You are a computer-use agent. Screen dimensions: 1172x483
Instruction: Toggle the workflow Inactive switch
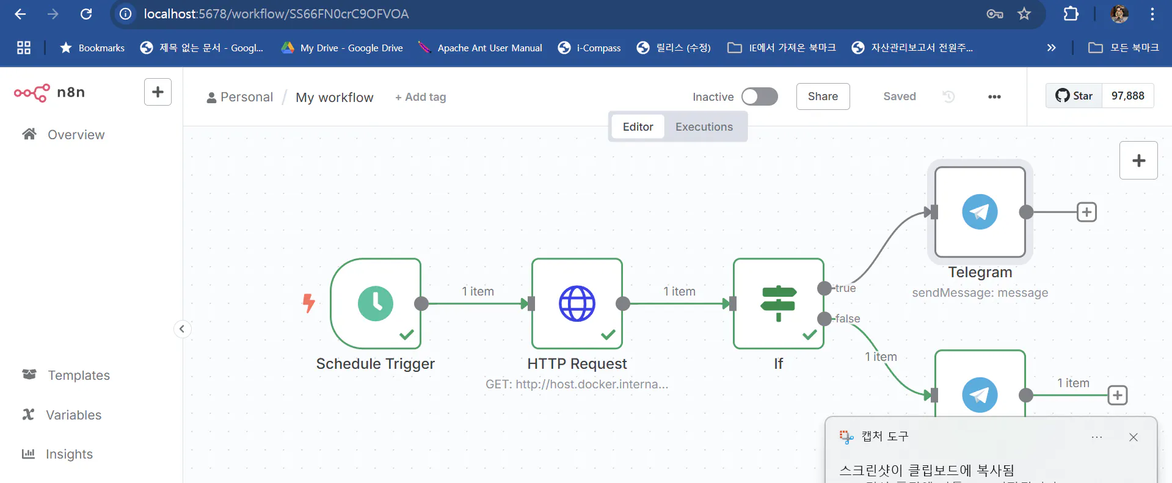[760, 96]
